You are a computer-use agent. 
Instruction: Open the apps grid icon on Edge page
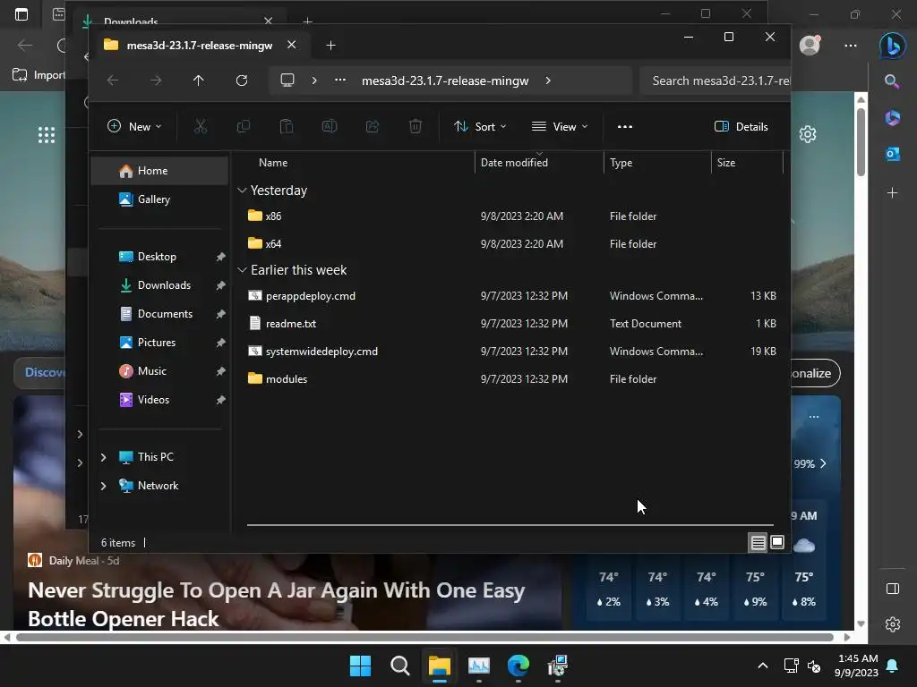(47, 135)
